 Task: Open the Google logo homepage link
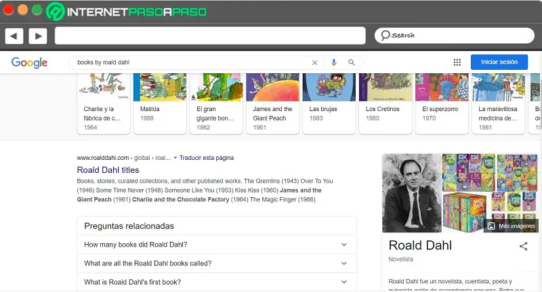tap(29, 62)
